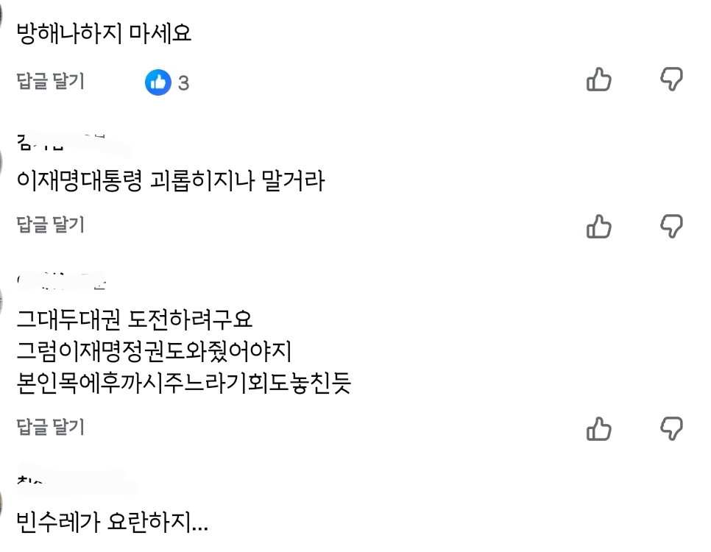Upvote the comment starting with "그대두대권 도전하려구요"

click(x=598, y=428)
